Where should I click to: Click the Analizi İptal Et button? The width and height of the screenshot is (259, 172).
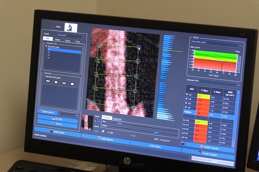pyautogui.click(x=106, y=139)
